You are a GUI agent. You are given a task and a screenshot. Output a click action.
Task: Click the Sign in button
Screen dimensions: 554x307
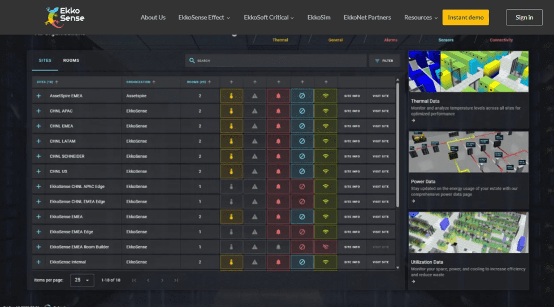(524, 18)
